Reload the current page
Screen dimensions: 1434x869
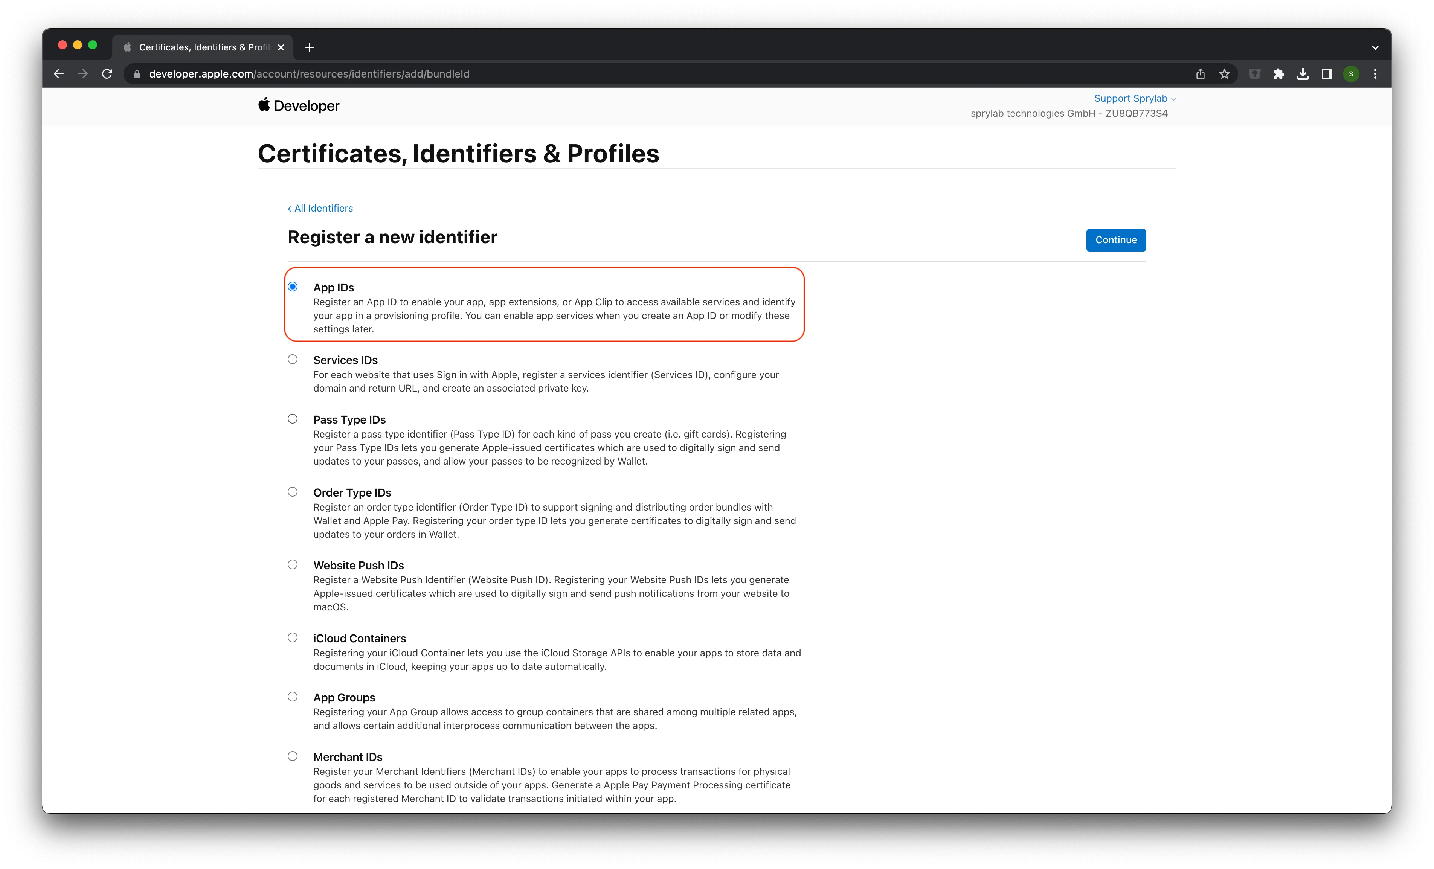click(x=107, y=74)
